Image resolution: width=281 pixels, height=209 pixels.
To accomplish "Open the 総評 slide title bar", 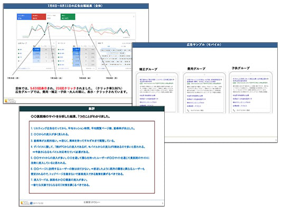I will point(91,108).
